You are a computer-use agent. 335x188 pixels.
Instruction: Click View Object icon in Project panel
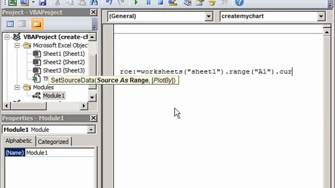tap(22, 23)
